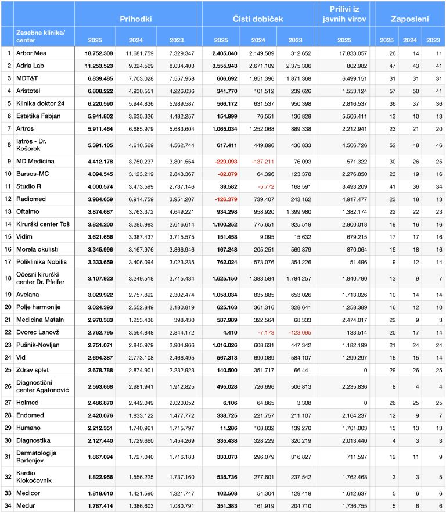Select the clinic name 'Estetika Fabjan'
The image size is (446, 513).
tap(38, 116)
